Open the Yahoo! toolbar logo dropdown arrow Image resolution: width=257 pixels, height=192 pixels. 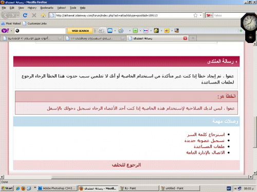click(11, 31)
